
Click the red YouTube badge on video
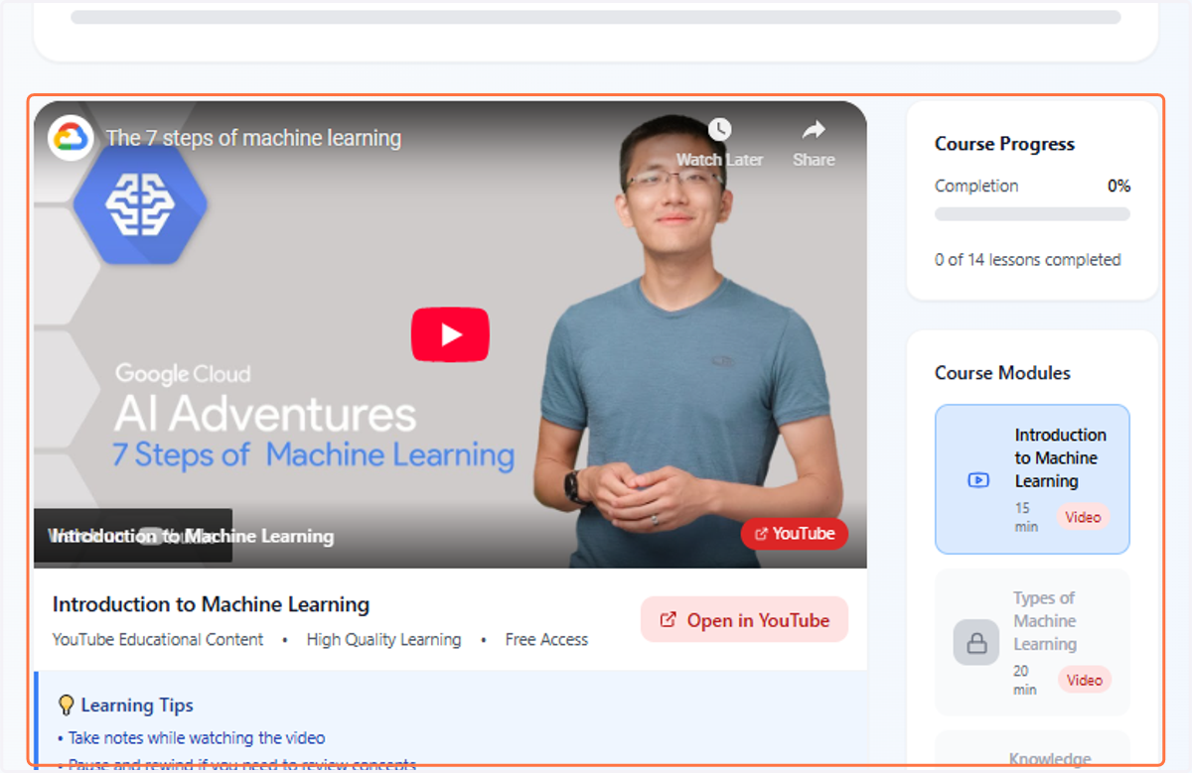(794, 534)
